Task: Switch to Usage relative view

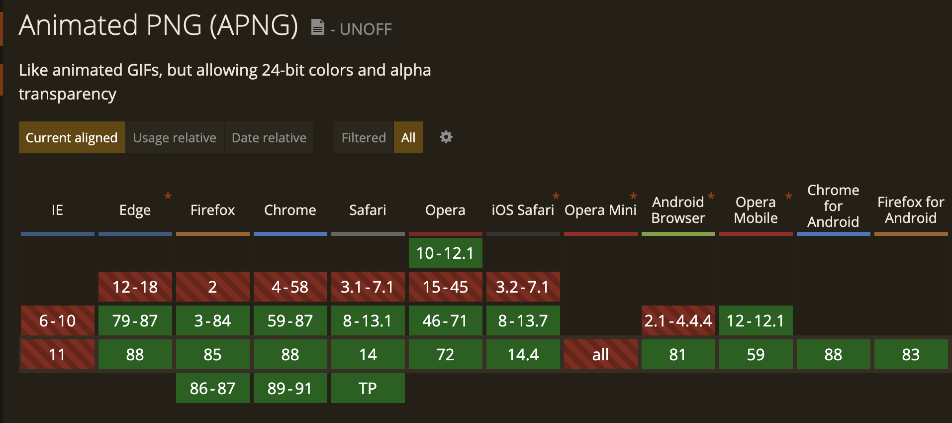Action: [x=175, y=137]
